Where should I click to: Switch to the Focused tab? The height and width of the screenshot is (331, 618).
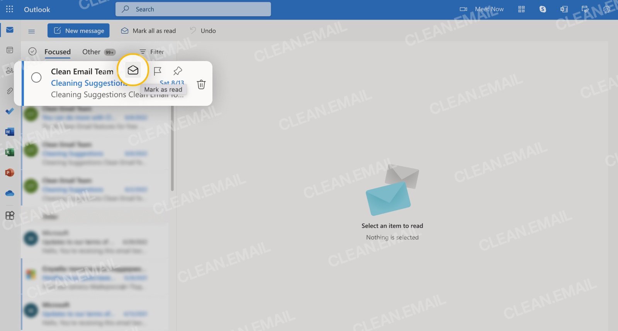(x=58, y=52)
